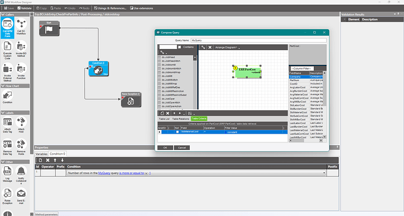The height and width of the screenshot is (216, 404).
Task: Click the Start node on the canvas
Action: click(x=49, y=29)
